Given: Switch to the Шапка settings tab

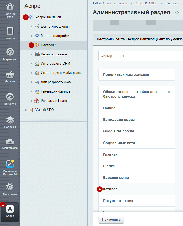Looking at the screenshot, I should pos(136,166).
